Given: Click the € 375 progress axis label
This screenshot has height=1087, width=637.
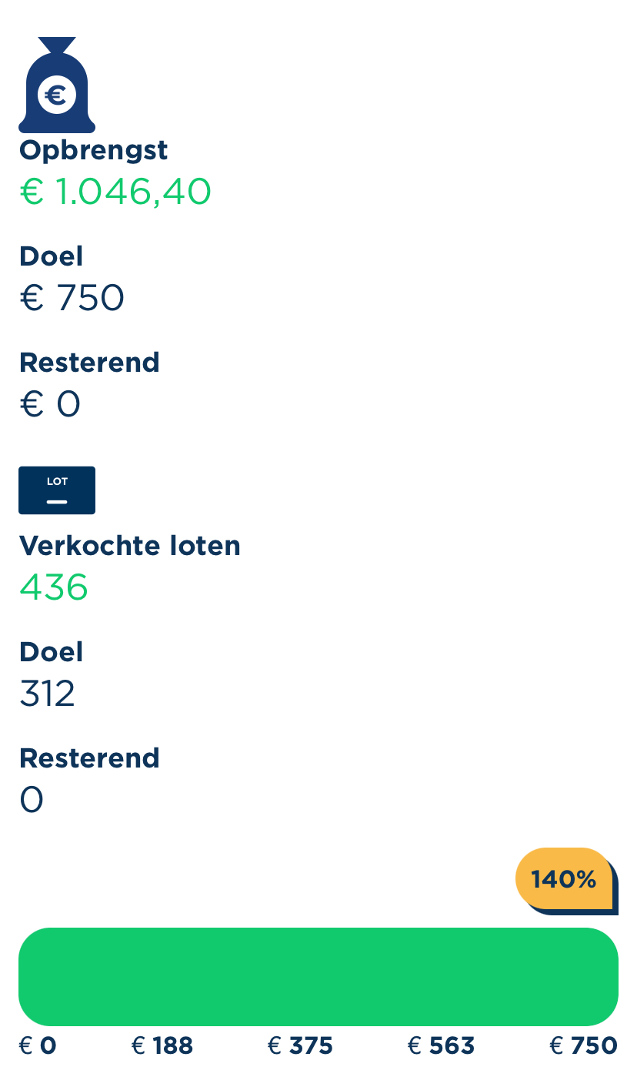Looking at the screenshot, I should pyautogui.click(x=300, y=1045).
